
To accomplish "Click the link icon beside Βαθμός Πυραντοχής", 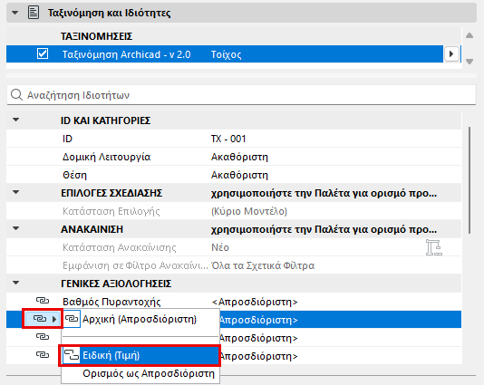I will click(43, 301).
